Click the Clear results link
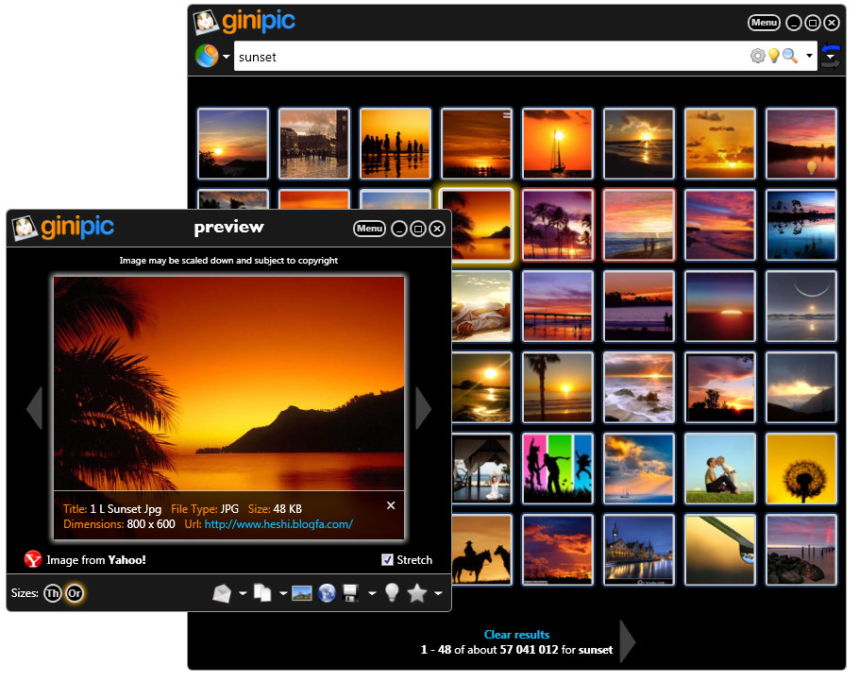The width and height of the screenshot is (859, 682). (x=516, y=635)
